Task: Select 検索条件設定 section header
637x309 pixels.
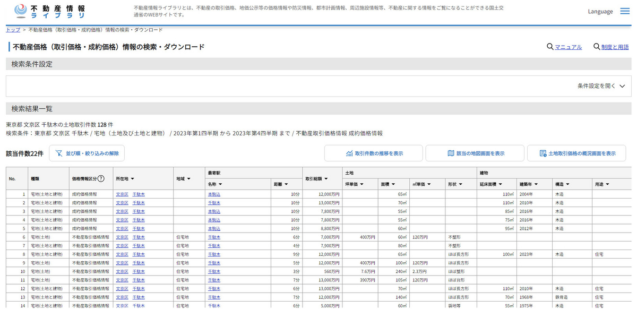Action: click(318, 64)
